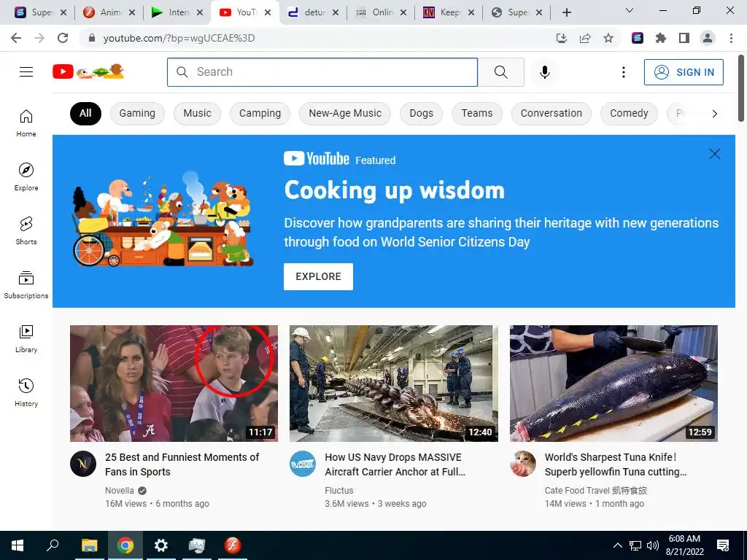
Task: Select the Music category chip
Action: pos(197,113)
